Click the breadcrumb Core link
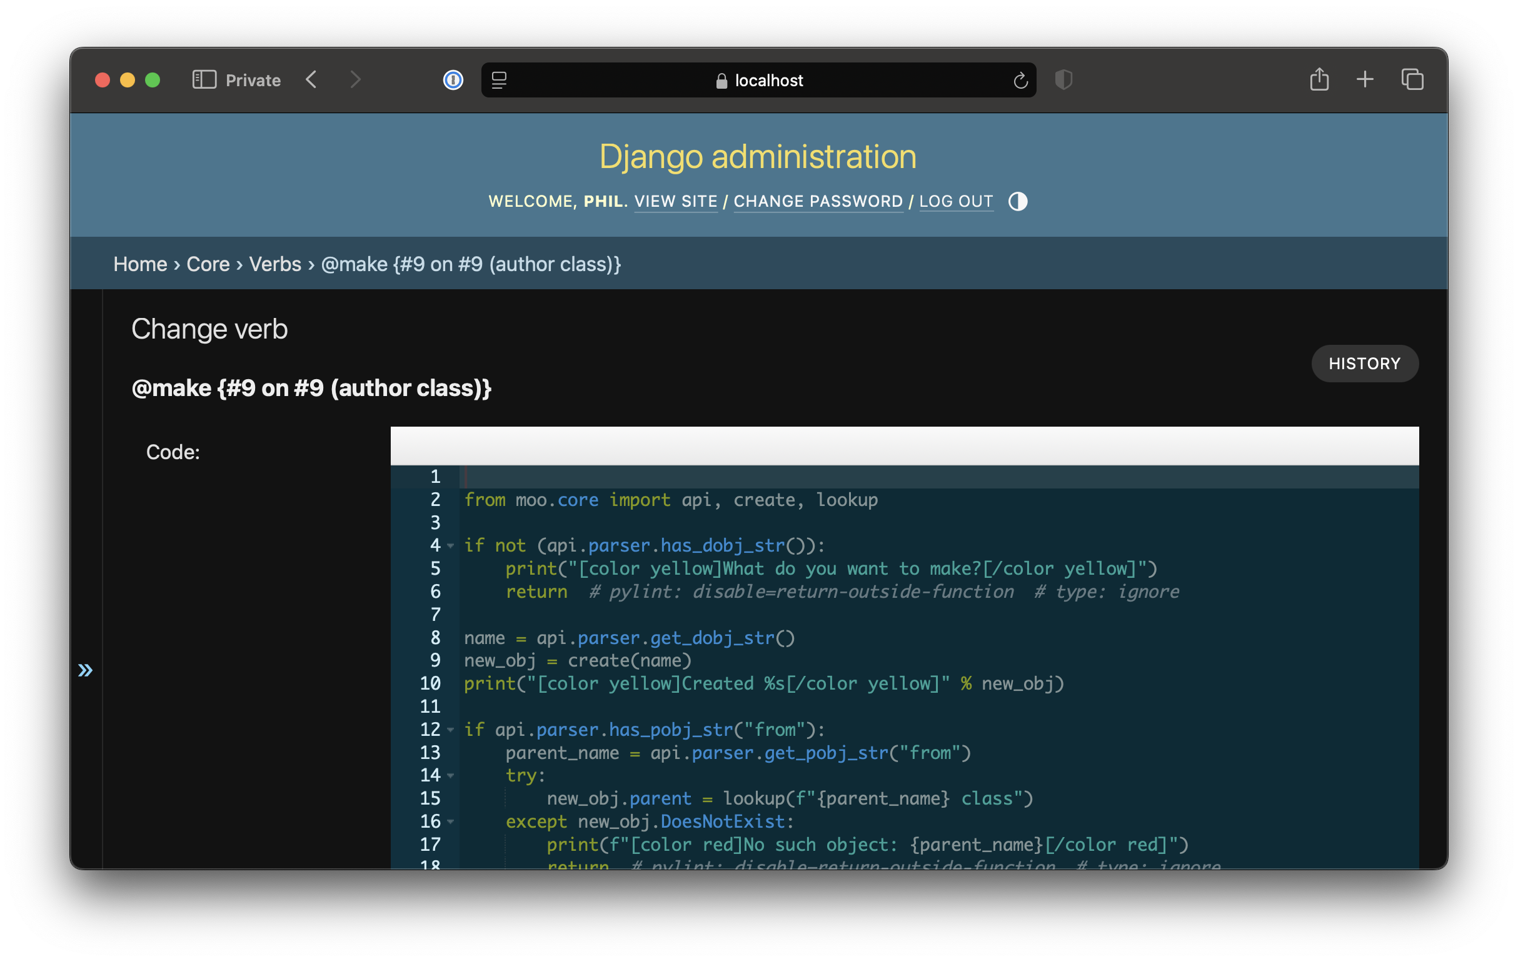 click(x=209, y=264)
